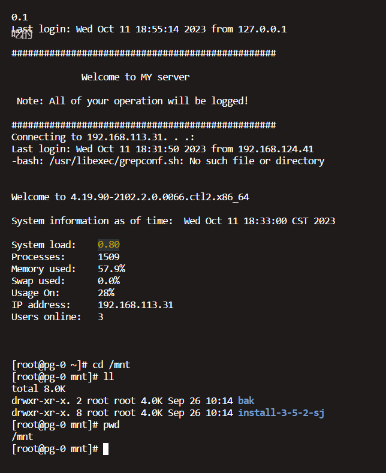This screenshot has height=473, width=386.
Task: Click the "ll" command text
Action: click(x=108, y=377)
